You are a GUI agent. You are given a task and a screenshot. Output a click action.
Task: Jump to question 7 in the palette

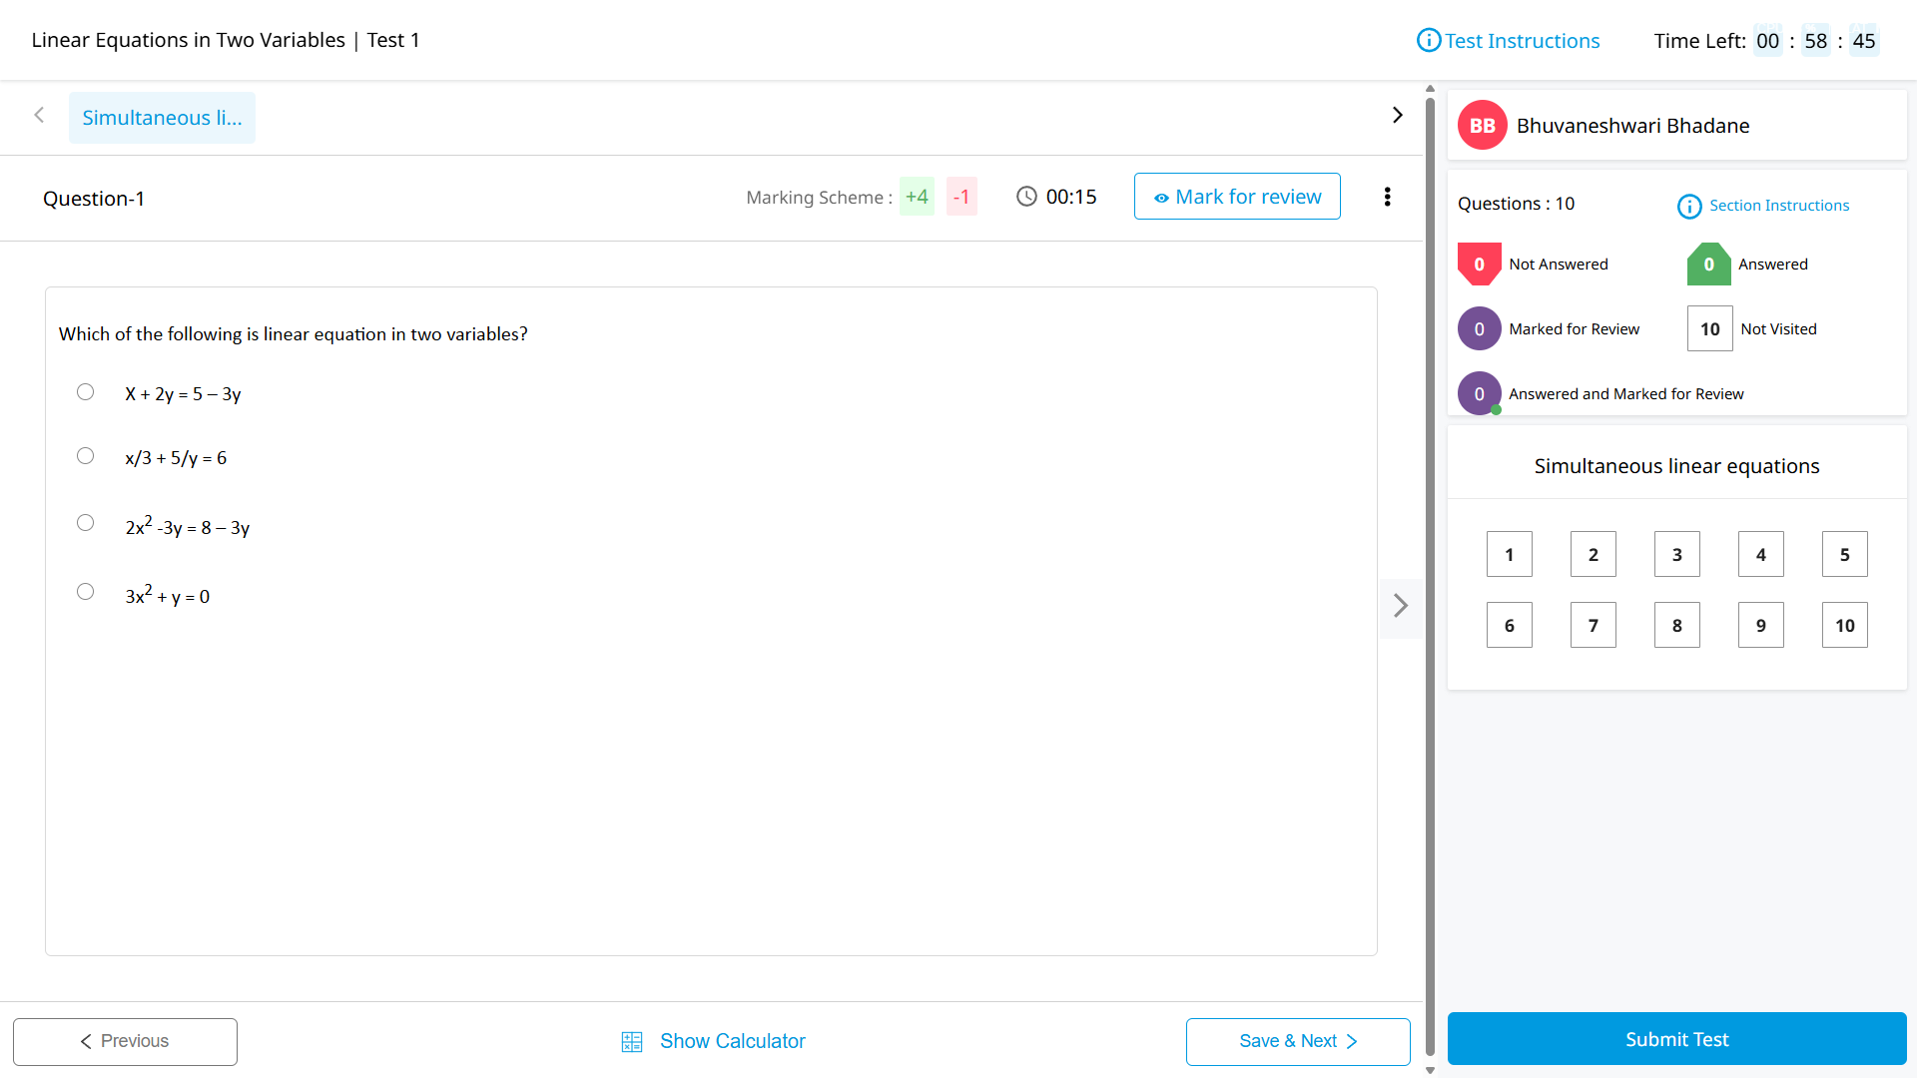[x=1593, y=626]
